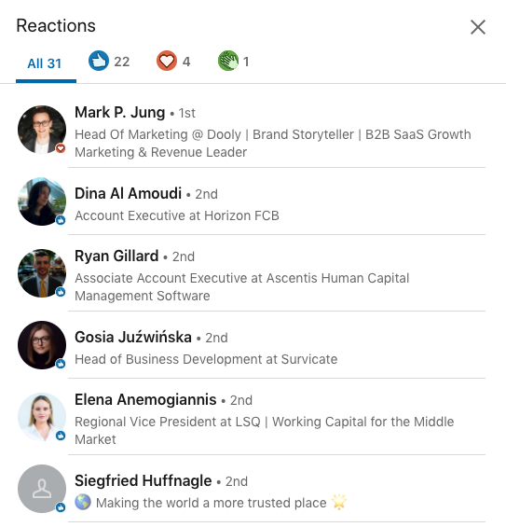Open Elena Anemogiannis's name link
The height and width of the screenshot is (527, 506).
145,400
